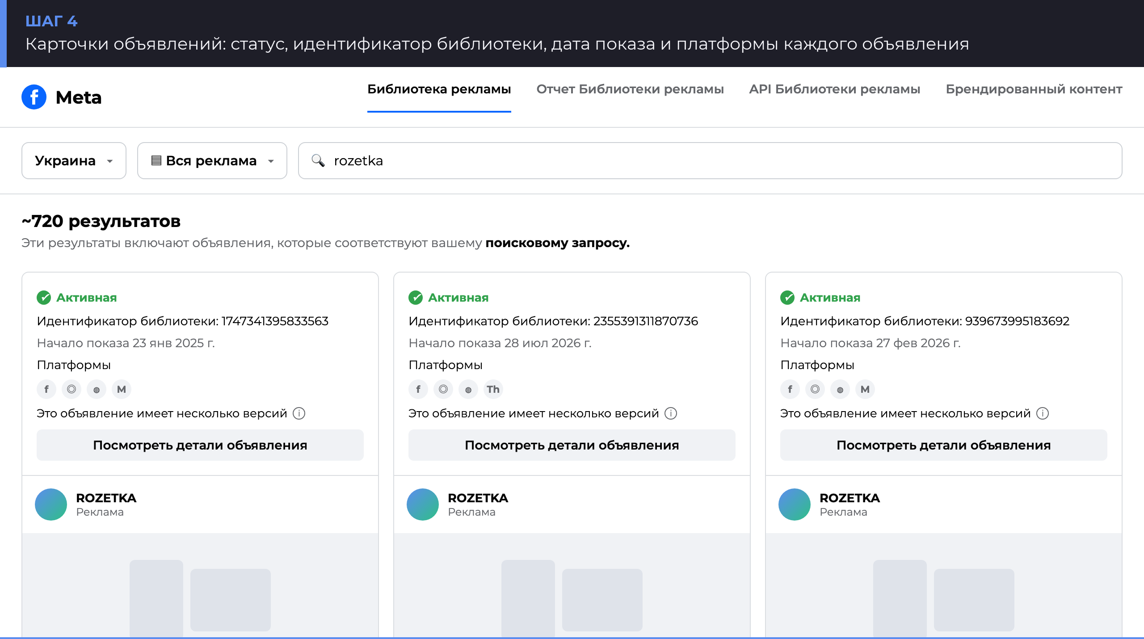Click the versions info icon in ad 939673995183692
Screen dimensions: 1144x639
click(x=1043, y=413)
